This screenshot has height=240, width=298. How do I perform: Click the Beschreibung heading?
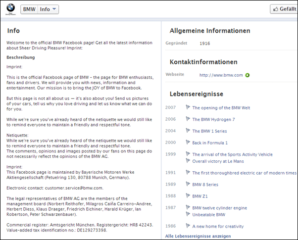pos(20,57)
